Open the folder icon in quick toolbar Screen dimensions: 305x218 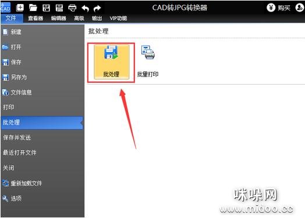coord(33,8)
